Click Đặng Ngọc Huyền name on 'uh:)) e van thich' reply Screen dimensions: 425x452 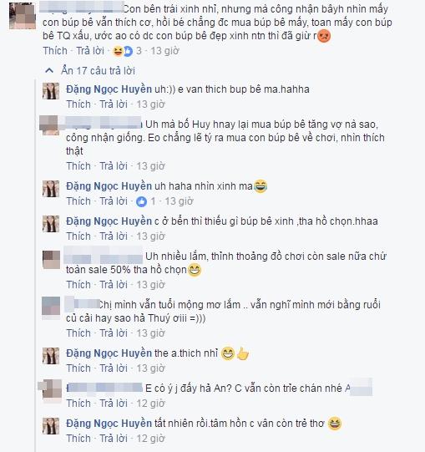click(x=109, y=89)
